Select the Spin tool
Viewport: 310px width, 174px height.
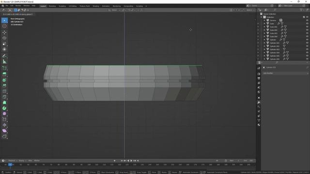(4, 108)
